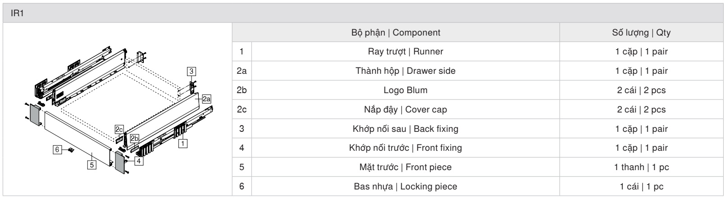Click 'Ray trượt | Runner' table row
This screenshot has height=198, width=726.
click(x=478, y=52)
